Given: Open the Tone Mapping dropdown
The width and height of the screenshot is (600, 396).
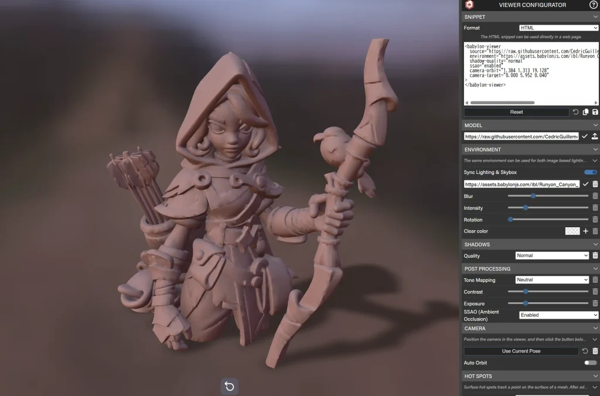Looking at the screenshot, I should point(552,280).
